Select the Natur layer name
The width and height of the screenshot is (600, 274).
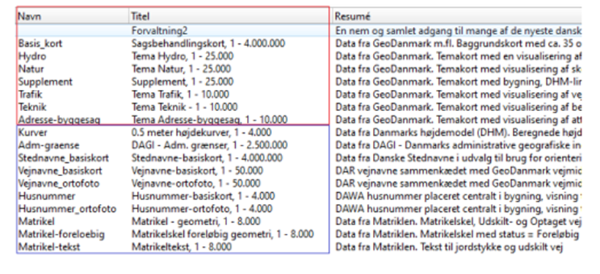(x=31, y=69)
